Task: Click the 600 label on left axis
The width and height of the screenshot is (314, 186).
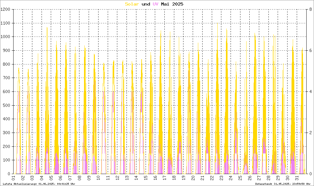Action: (6, 91)
